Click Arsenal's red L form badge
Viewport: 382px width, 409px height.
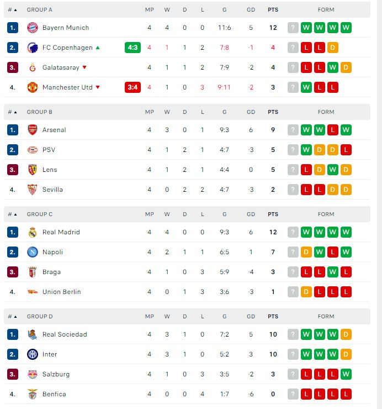point(332,130)
